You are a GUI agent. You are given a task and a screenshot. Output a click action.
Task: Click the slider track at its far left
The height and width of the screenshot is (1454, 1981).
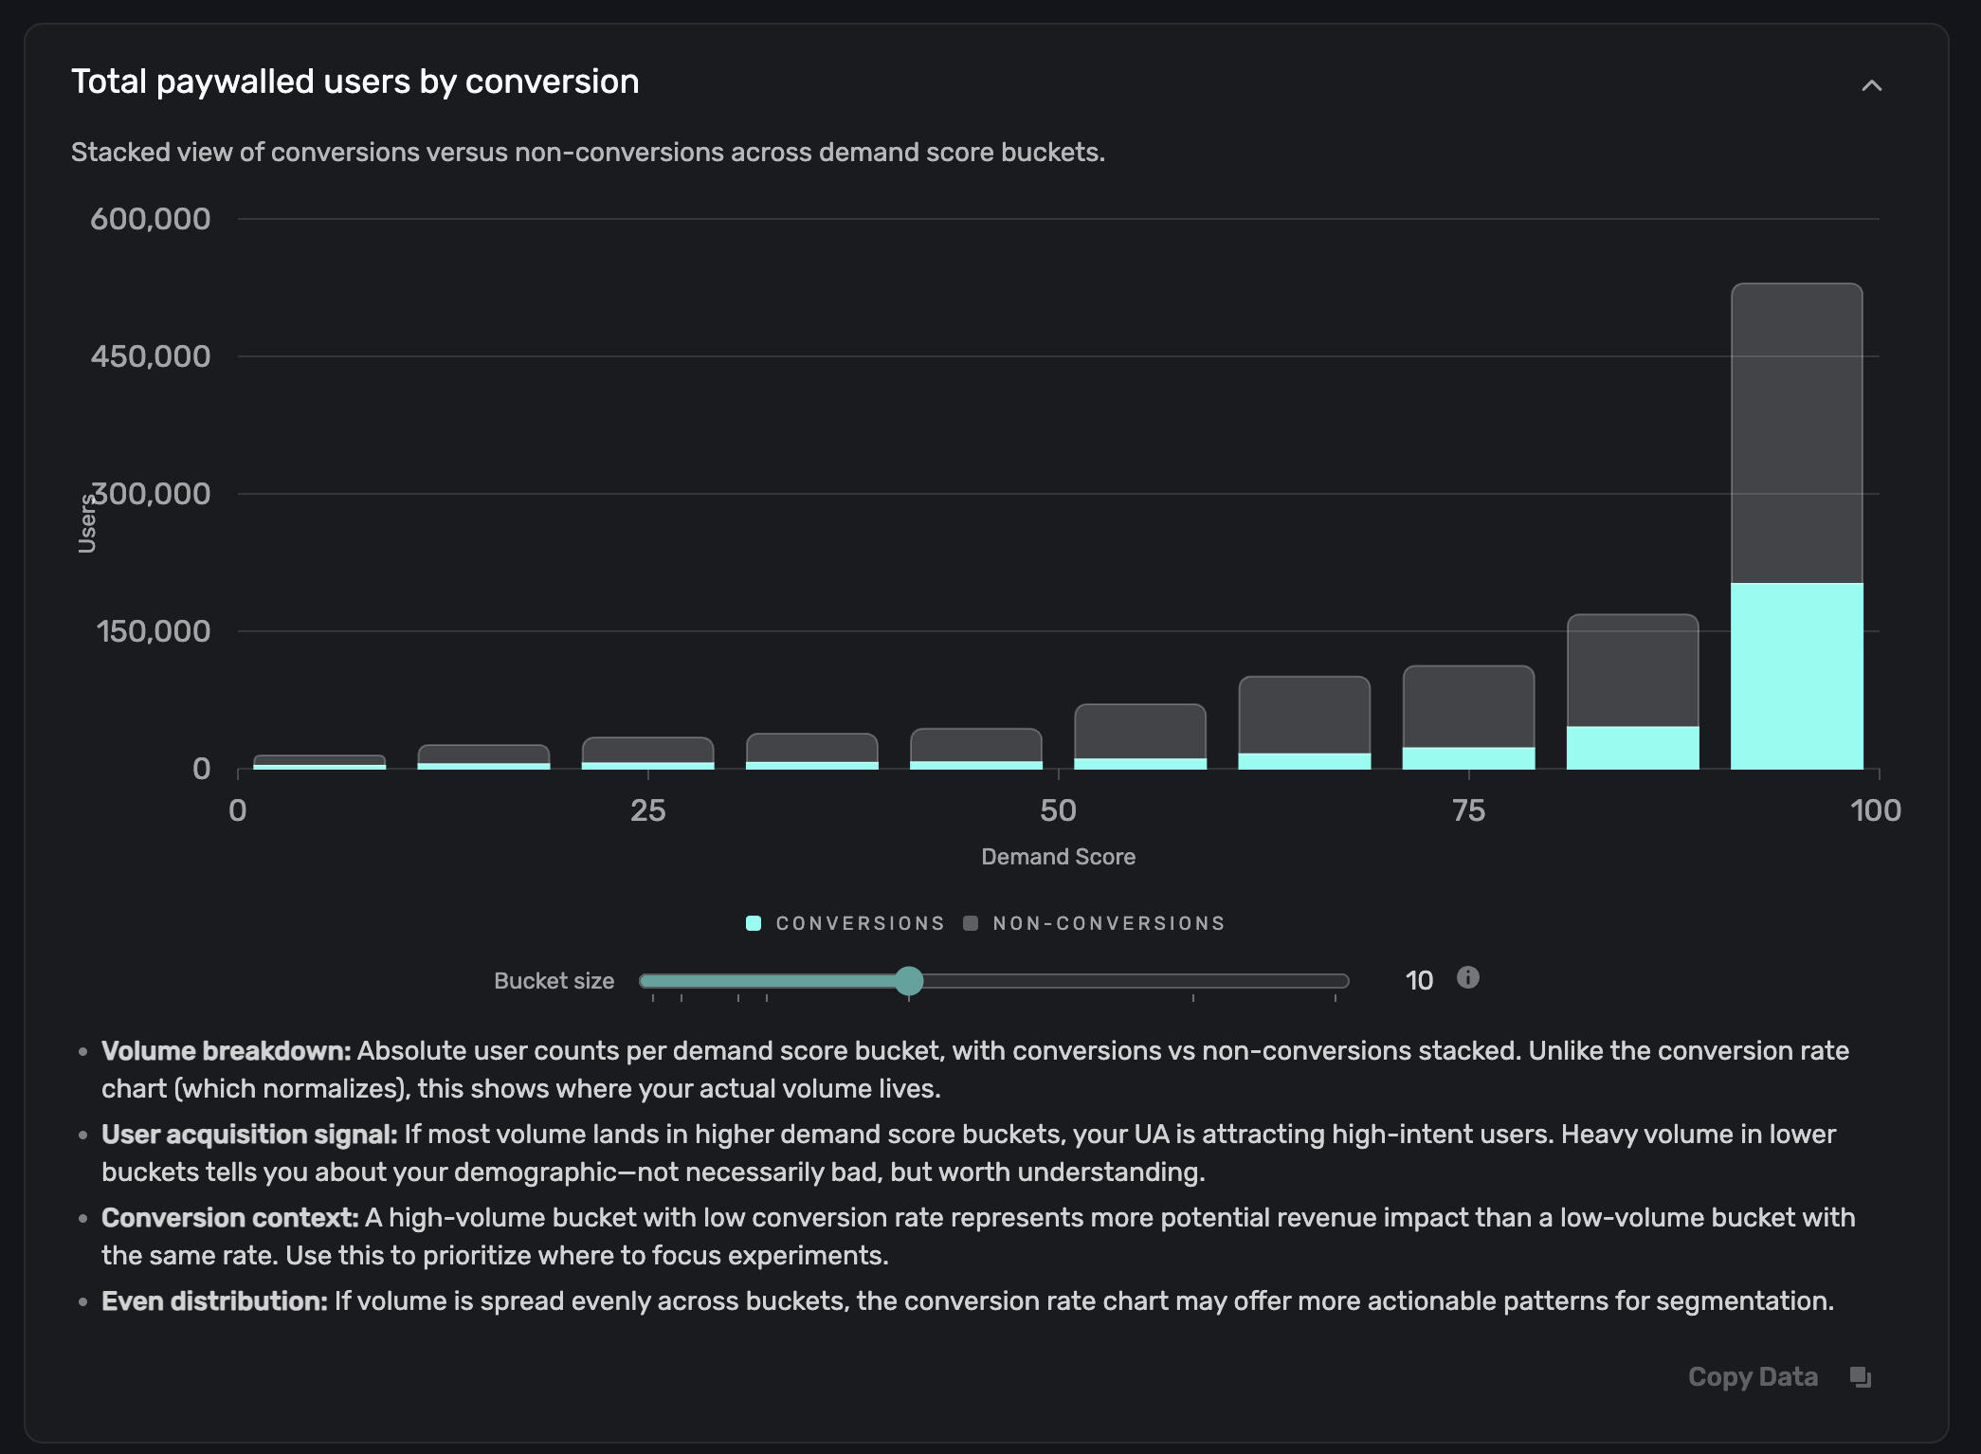pos(646,981)
